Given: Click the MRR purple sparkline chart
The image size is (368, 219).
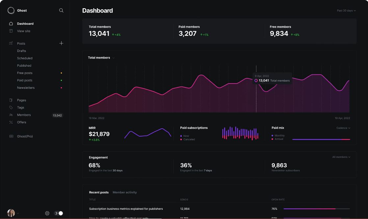Looking at the screenshot, I should (147, 133).
